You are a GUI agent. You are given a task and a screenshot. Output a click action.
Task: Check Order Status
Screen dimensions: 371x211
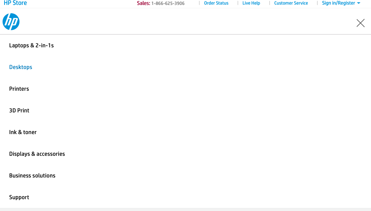point(216,3)
